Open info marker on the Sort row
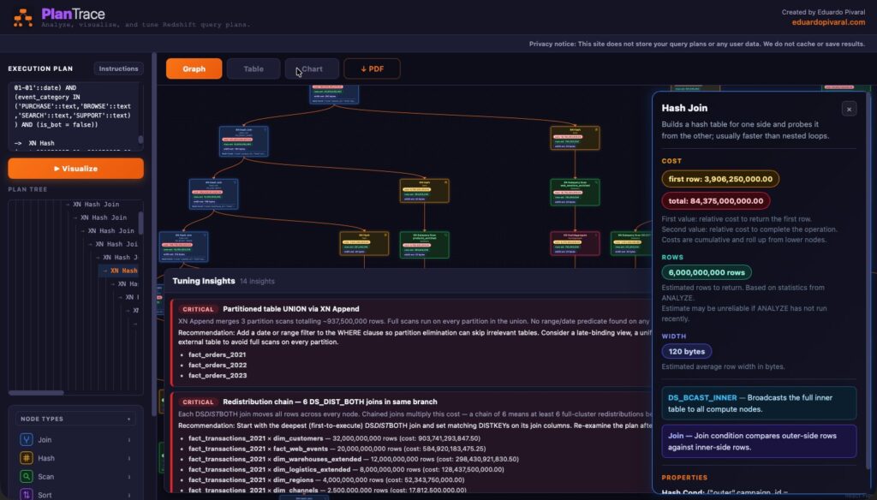 pos(129,495)
